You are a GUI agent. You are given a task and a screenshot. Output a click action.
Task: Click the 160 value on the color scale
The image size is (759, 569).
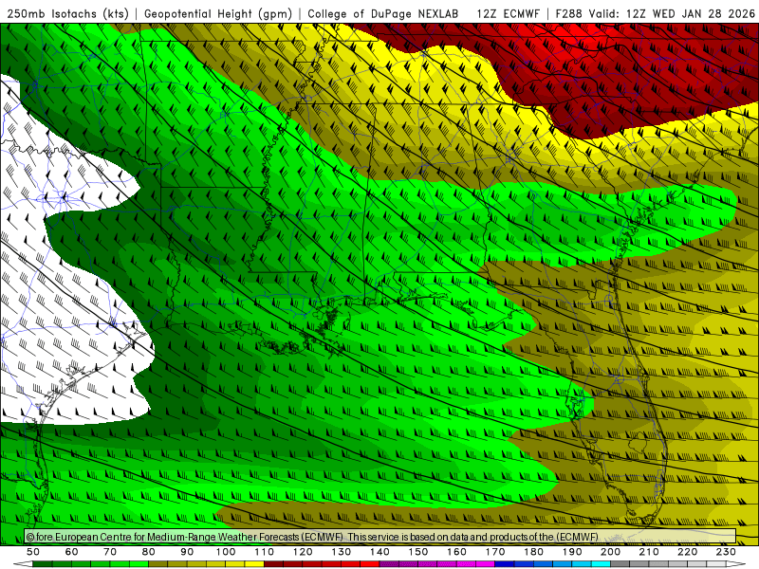coord(456,552)
